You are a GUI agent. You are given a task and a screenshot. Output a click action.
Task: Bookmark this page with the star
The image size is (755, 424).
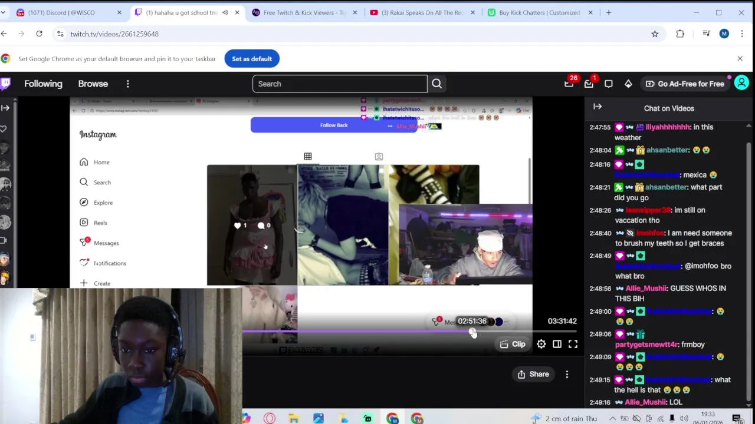tap(655, 34)
